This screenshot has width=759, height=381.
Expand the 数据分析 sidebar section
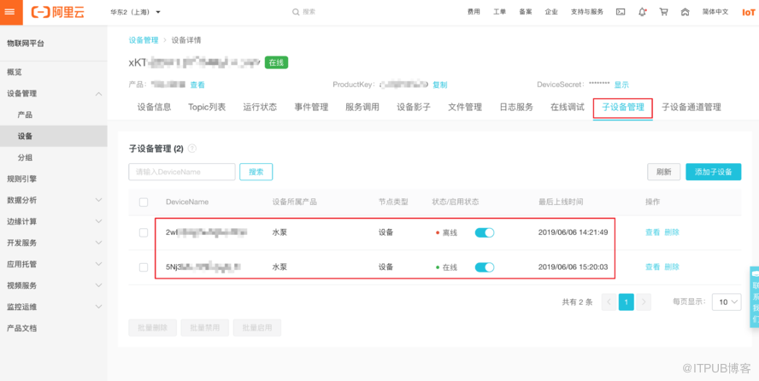[x=51, y=200]
